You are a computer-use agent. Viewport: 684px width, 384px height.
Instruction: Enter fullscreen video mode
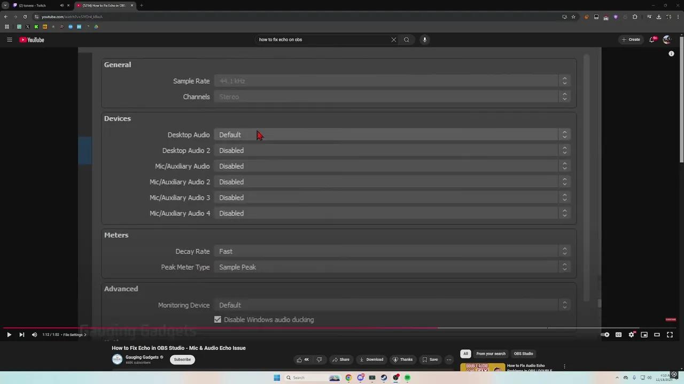coord(670,335)
